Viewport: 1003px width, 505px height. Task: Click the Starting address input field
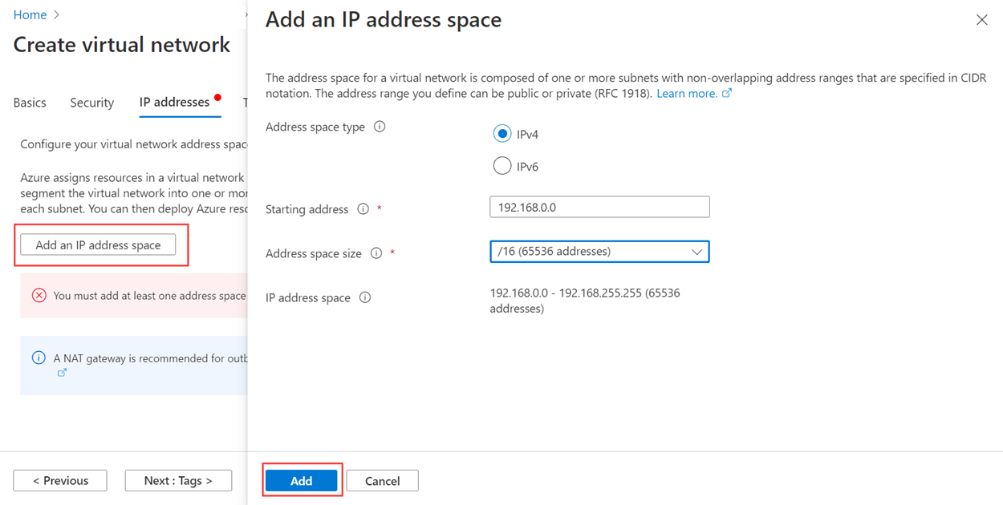pos(599,207)
